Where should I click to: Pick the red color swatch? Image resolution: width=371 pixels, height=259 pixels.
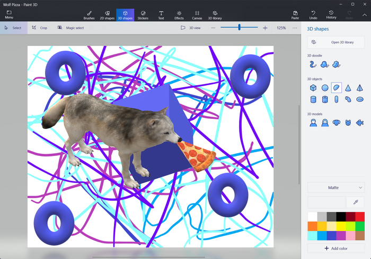click(360, 217)
